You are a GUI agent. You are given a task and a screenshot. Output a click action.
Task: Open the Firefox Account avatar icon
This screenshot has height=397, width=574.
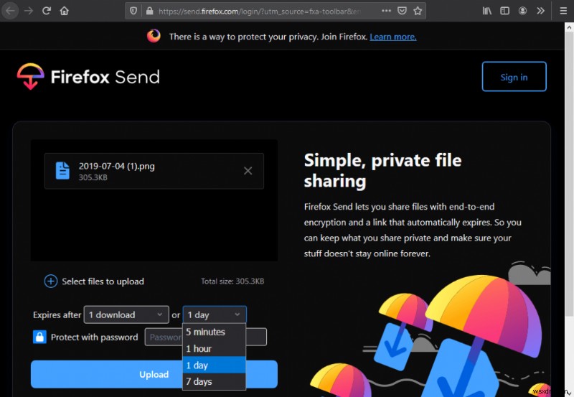(523, 11)
